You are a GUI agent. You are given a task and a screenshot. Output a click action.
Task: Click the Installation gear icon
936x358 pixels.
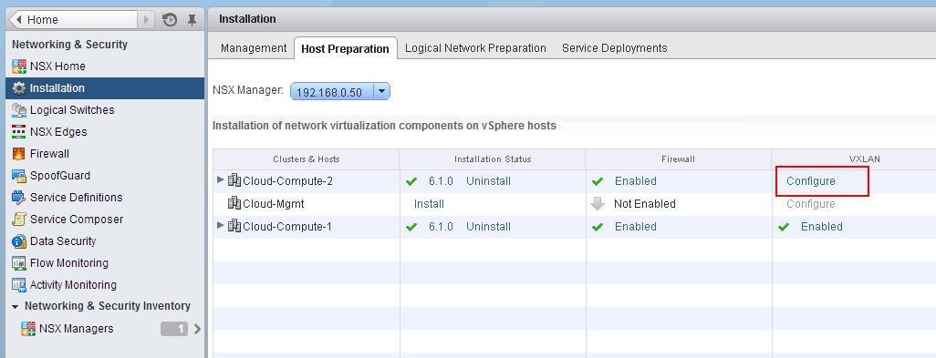tap(19, 88)
